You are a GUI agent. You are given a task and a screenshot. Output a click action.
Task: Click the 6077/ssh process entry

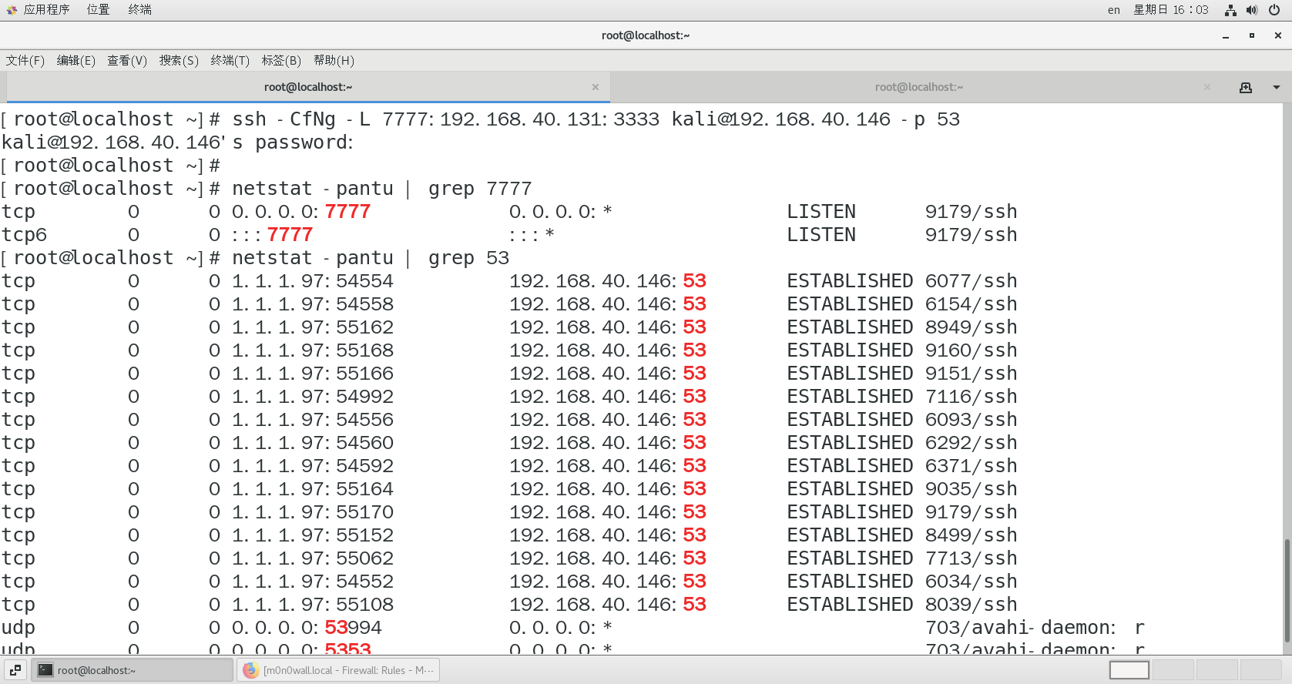click(971, 281)
